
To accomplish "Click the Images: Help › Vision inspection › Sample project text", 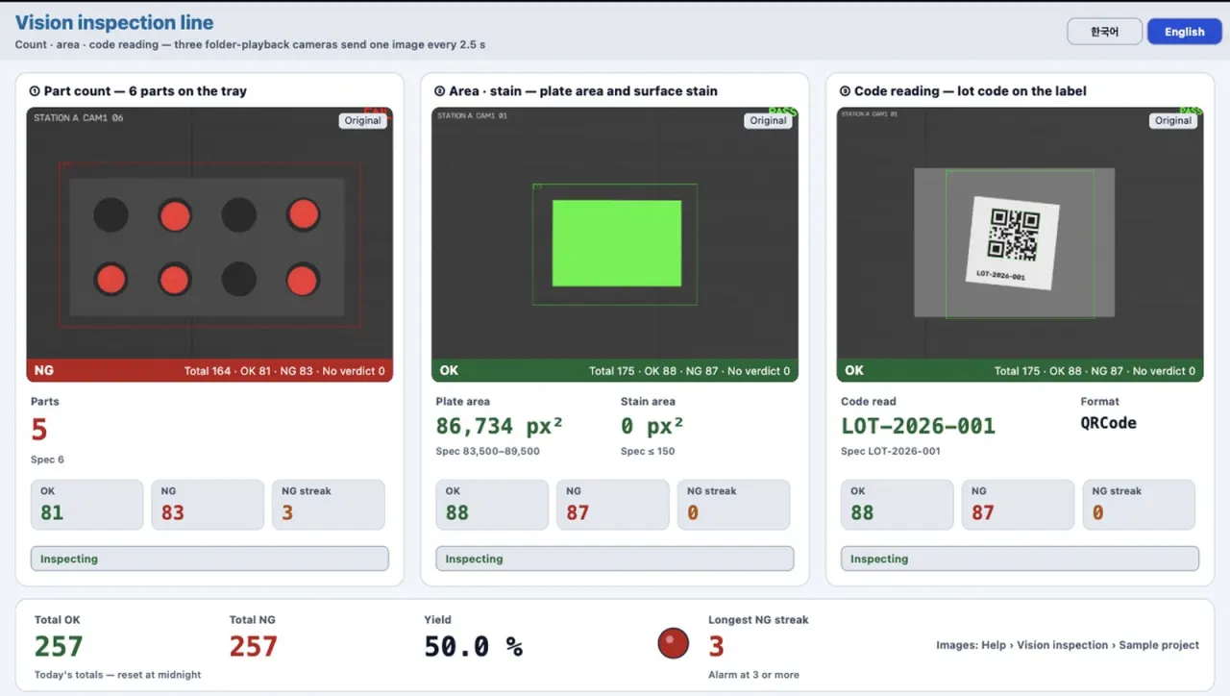I will tap(1068, 645).
